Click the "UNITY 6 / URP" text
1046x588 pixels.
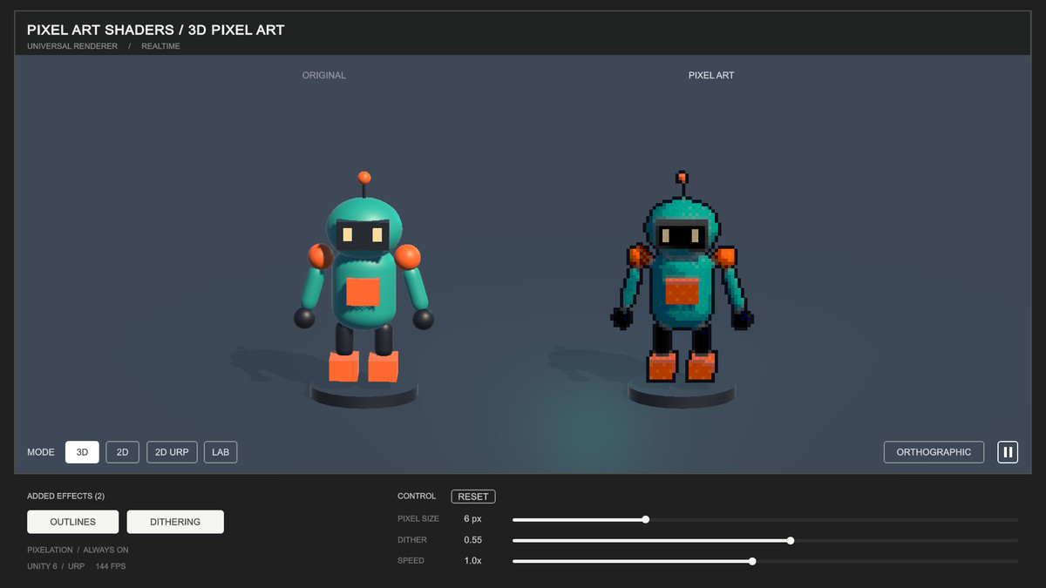[x=56, y=566]
